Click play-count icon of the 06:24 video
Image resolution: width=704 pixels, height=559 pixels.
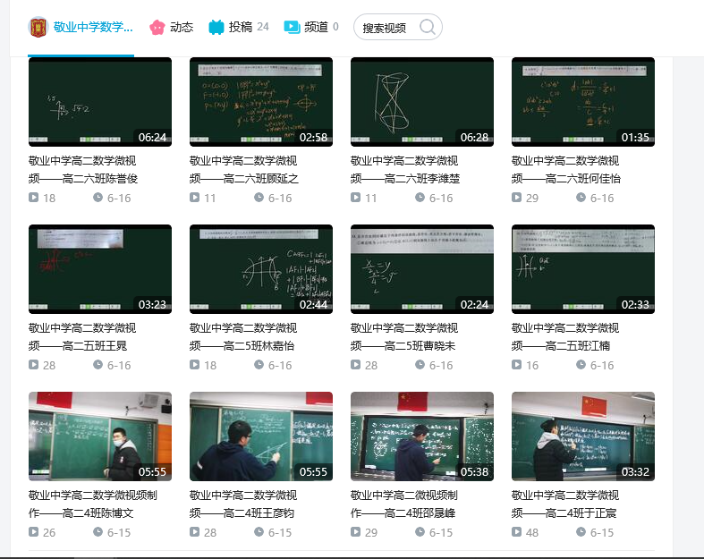pos(33,198)
